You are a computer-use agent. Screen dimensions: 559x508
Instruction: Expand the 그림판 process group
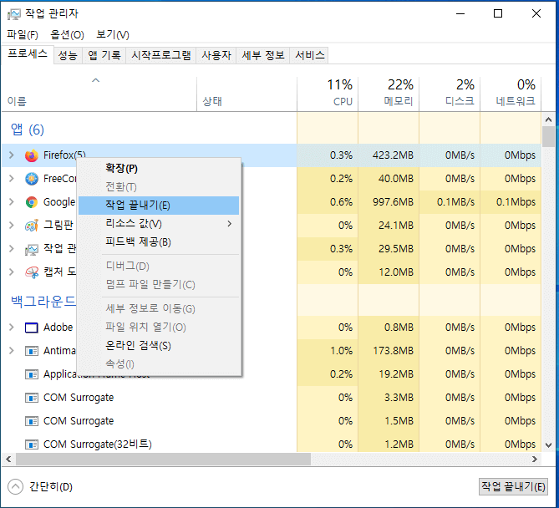pyautogui.click(x=12, y=225)
